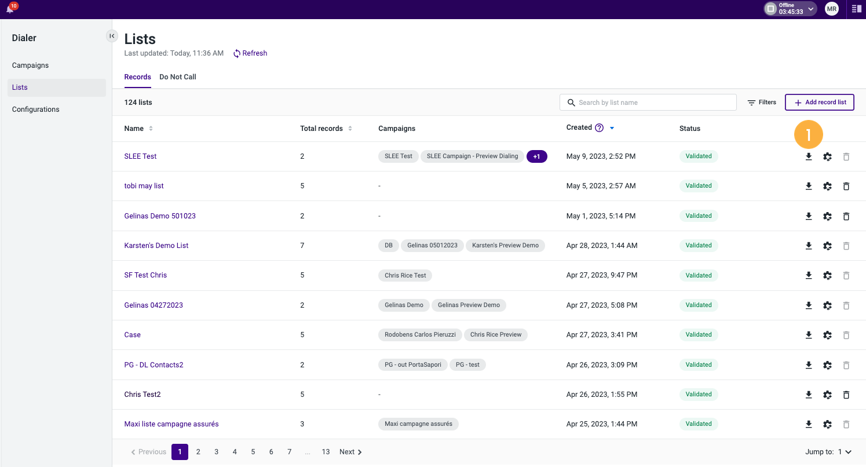The height and width of the screenshot is (467, 866).
Task: Go to the Next page
Action: pos(350,452)
